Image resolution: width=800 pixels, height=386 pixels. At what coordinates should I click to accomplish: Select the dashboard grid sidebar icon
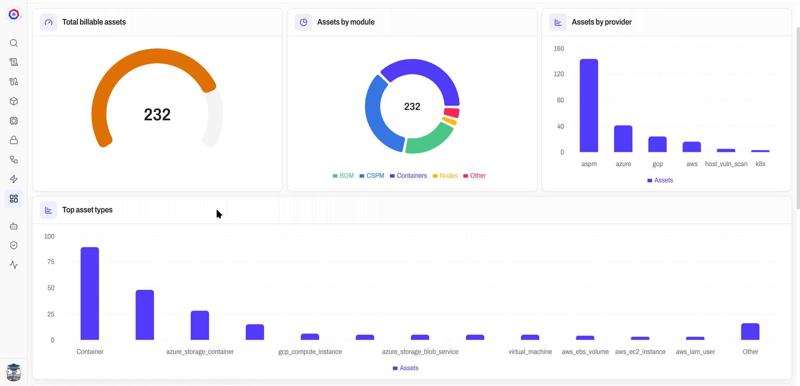coord(14,199)
